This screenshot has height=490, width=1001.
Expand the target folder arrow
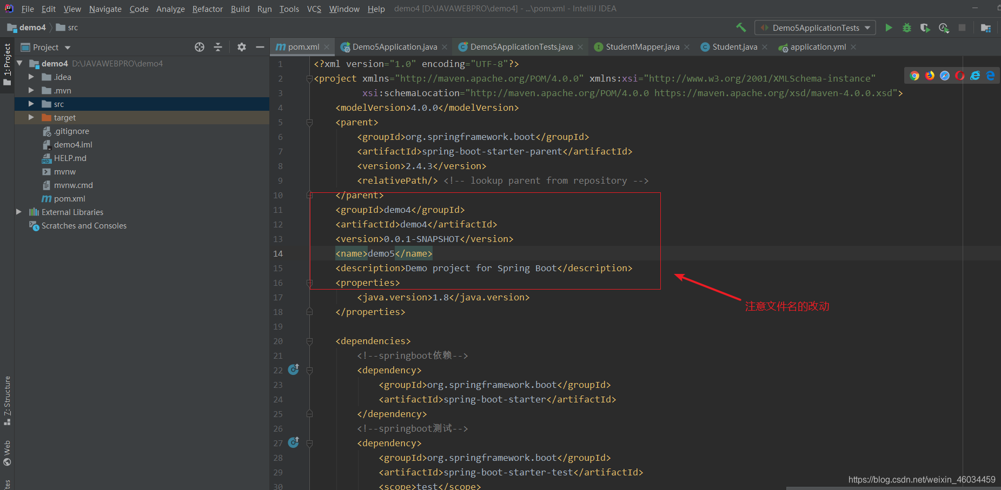(31, 117)
